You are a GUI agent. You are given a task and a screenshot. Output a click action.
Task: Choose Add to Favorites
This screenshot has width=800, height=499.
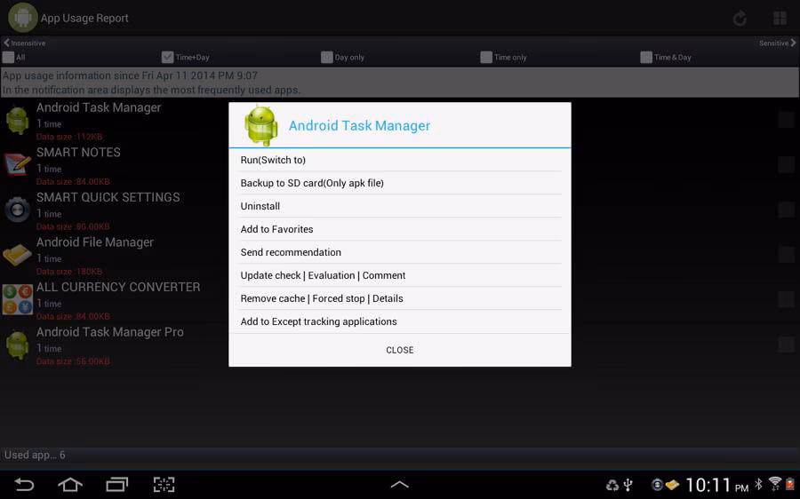(x=400, y=229)
